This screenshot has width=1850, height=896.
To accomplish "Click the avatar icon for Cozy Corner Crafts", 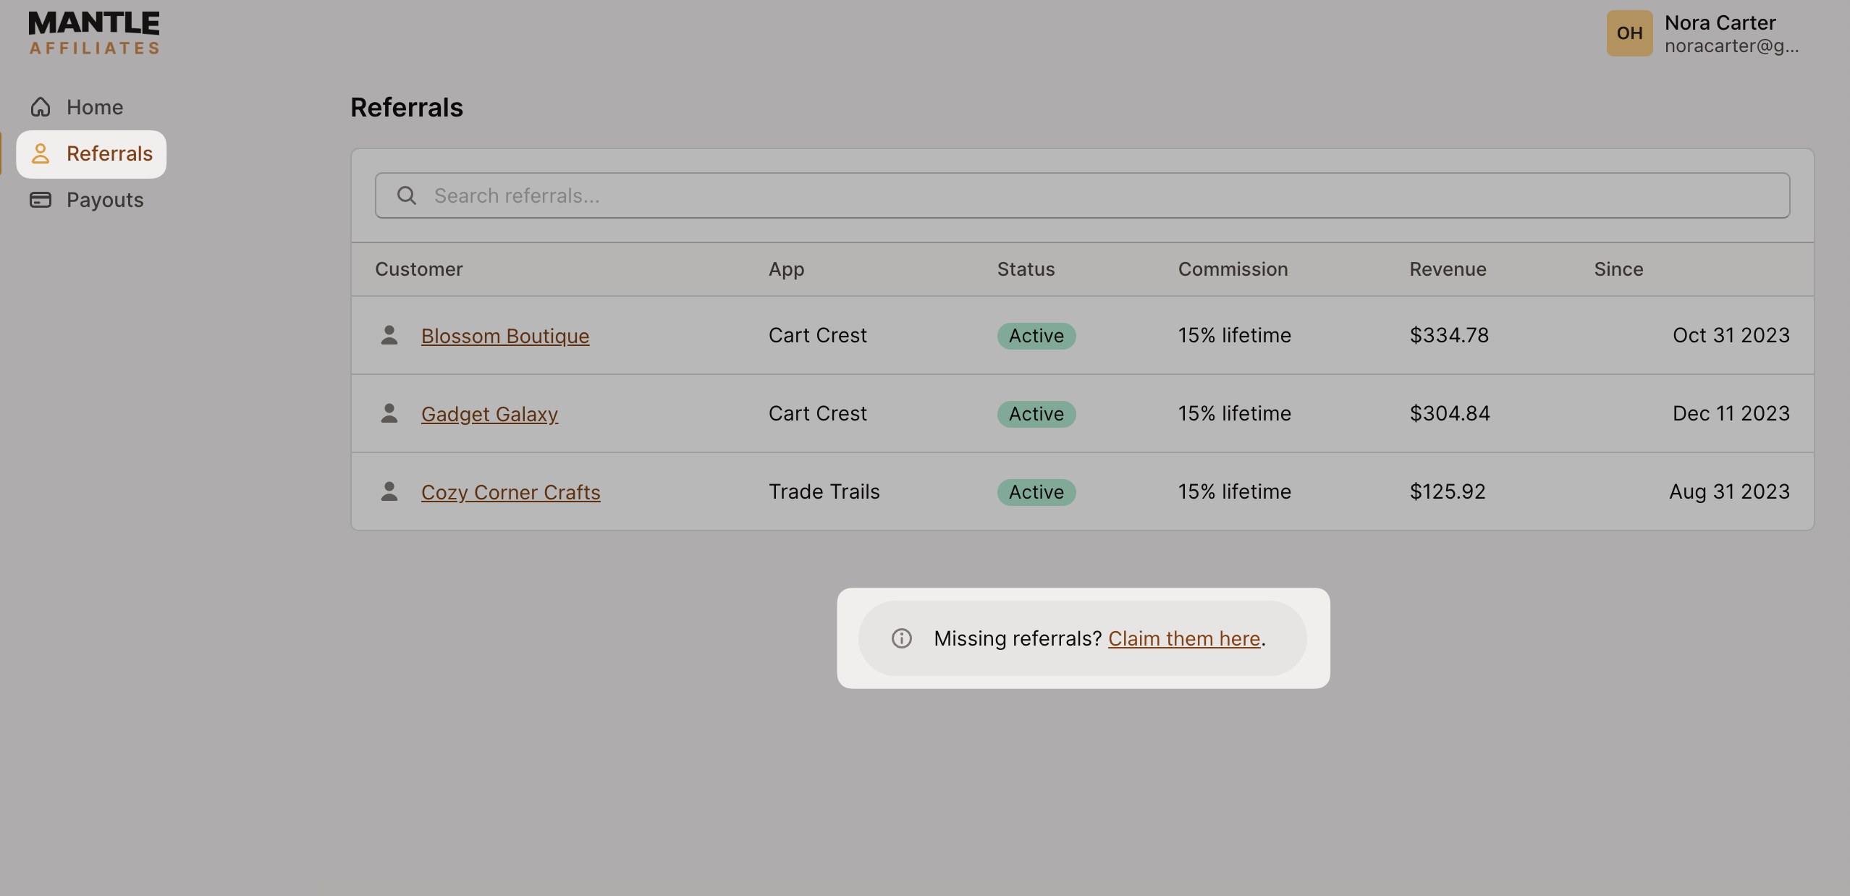I will tap(389, 491).
